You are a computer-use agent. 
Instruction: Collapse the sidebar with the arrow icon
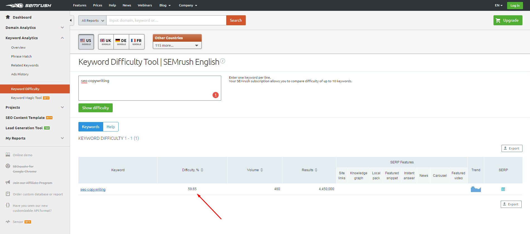(71, 20)
